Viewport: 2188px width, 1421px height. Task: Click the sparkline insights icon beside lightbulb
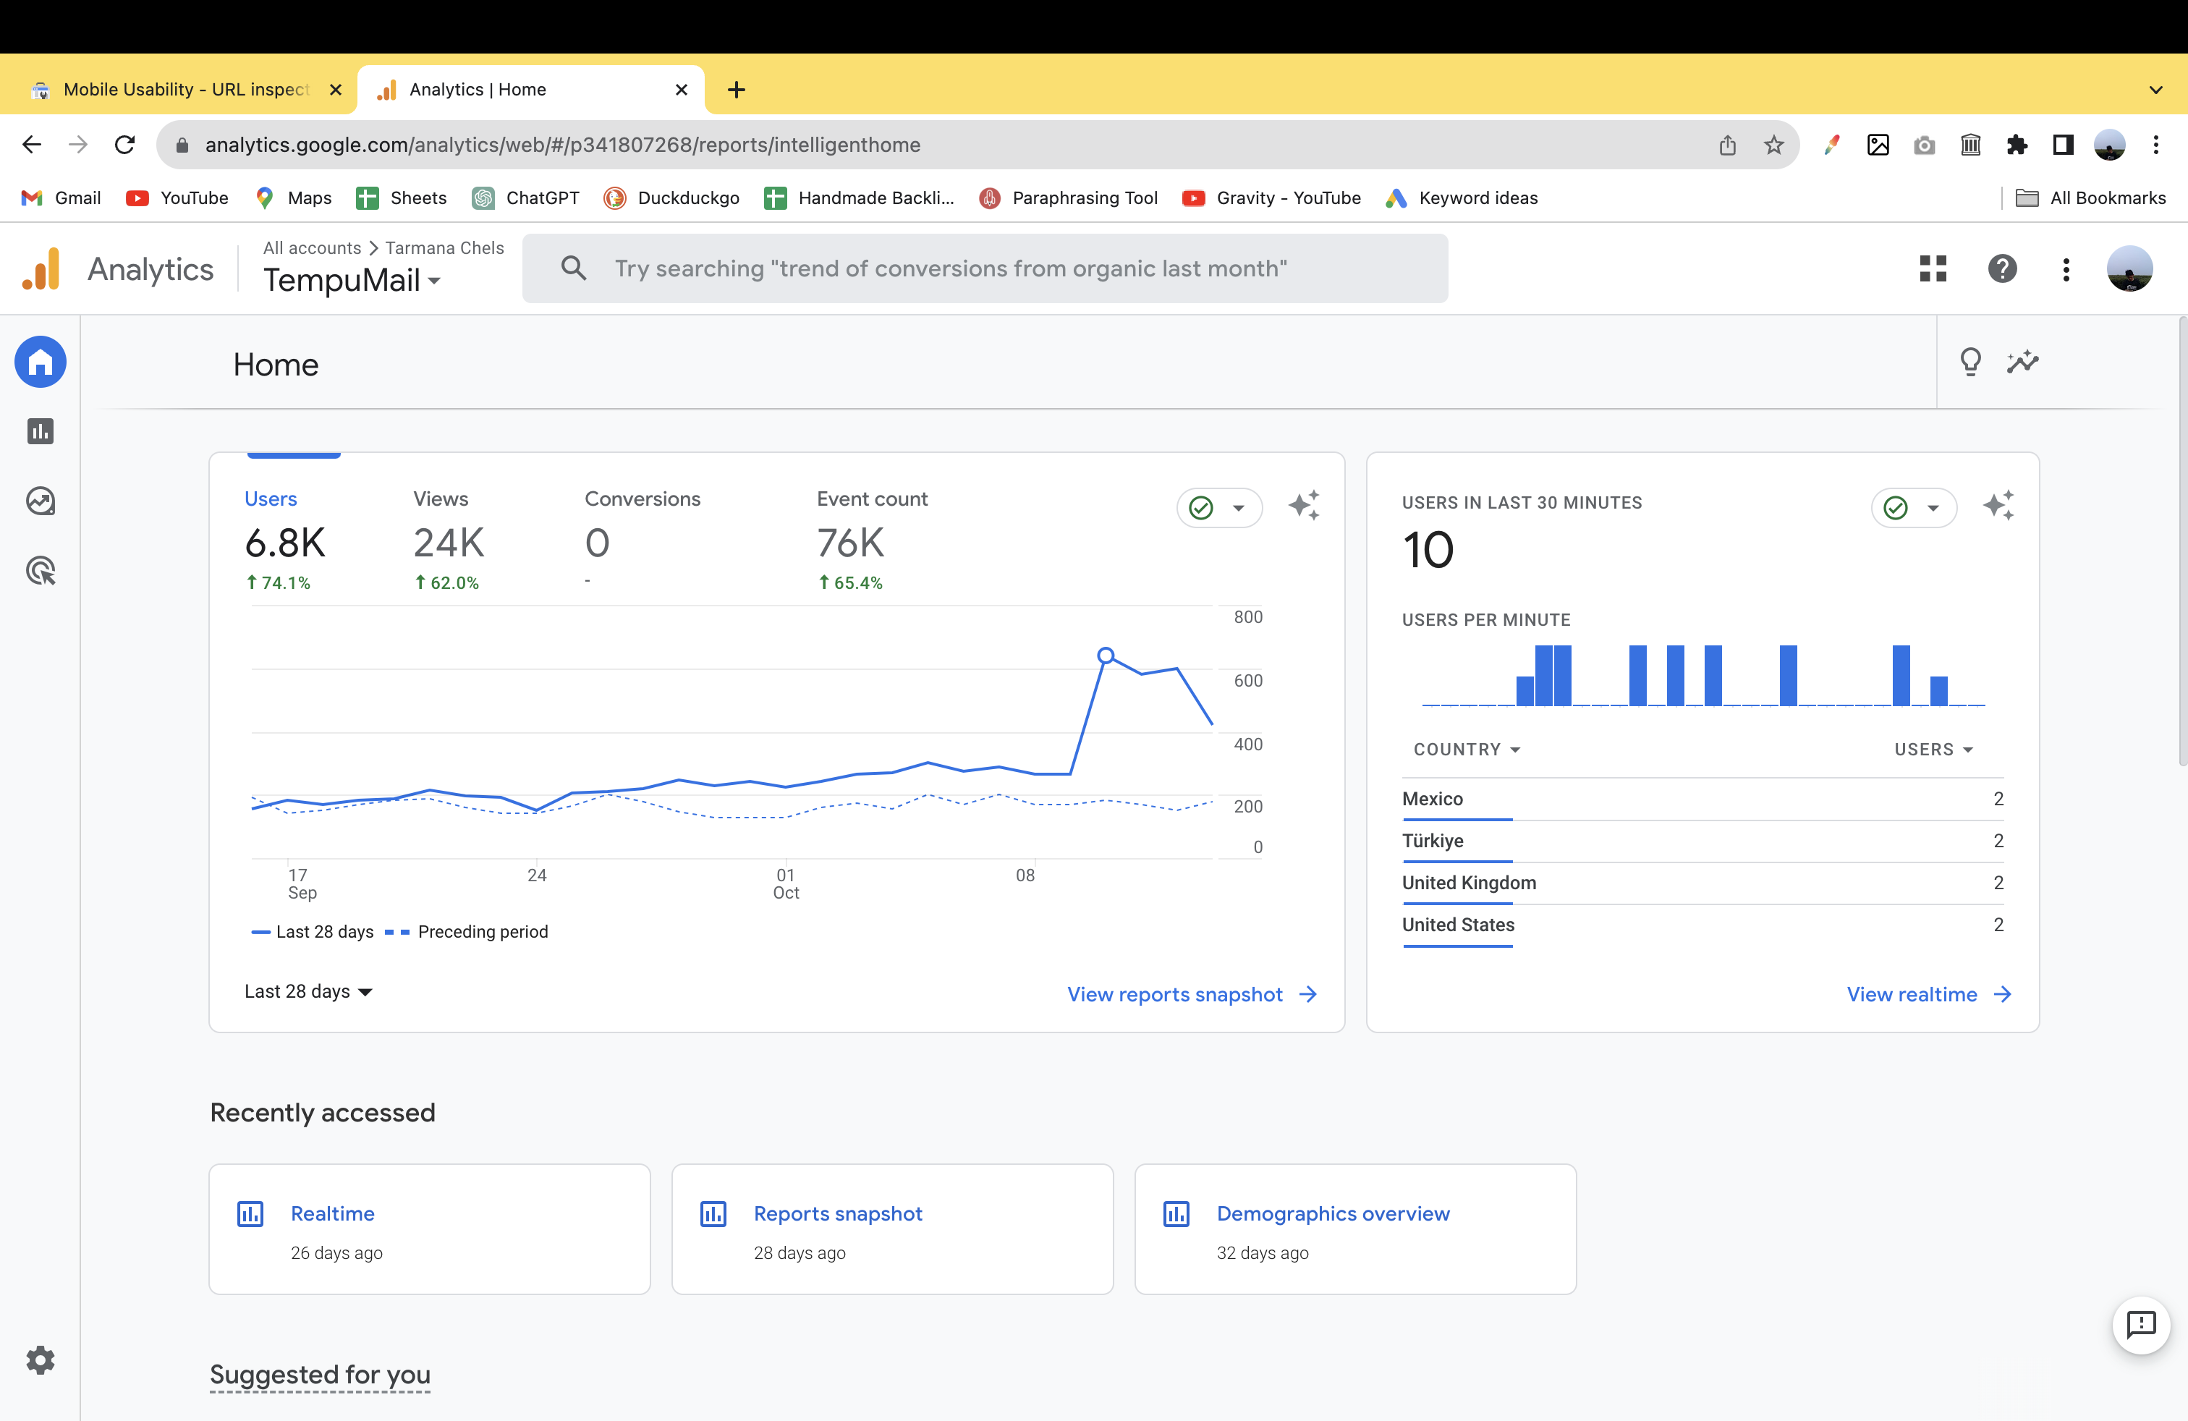click(2022, 362)
